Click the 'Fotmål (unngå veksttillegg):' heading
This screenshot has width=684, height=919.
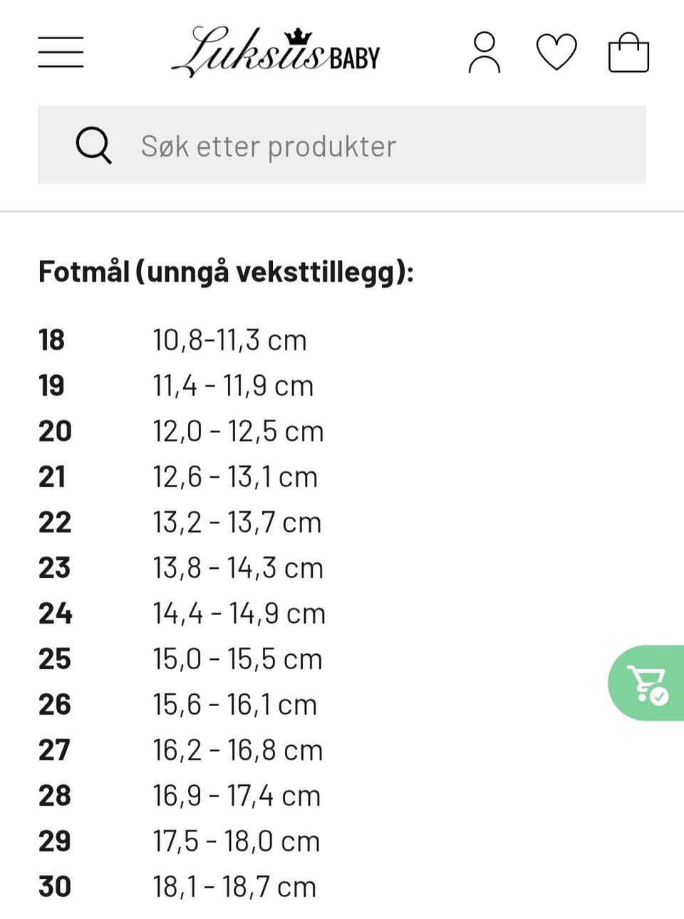coord(226,272)
